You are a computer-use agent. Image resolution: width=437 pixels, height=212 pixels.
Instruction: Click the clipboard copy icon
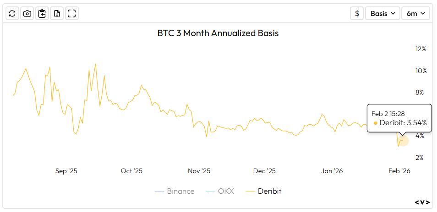[x=42, y=13]
